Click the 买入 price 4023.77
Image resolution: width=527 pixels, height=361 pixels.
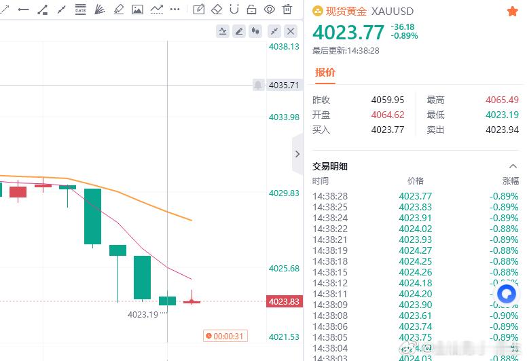[388, 130]
